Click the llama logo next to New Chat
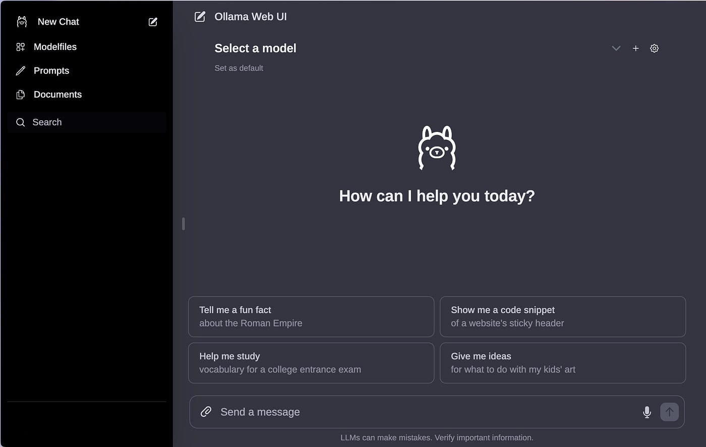The image size is (706, 447). coord(22,22)
